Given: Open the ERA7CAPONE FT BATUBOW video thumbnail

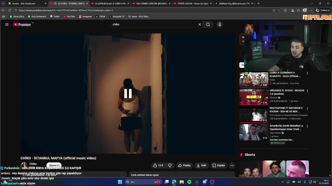Looking at the screenshot, I should click(254, 115).
